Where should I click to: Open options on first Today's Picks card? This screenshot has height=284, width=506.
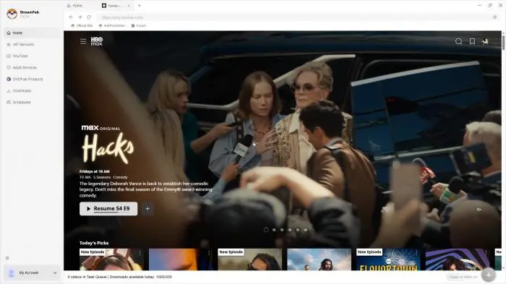click(140, 252)
